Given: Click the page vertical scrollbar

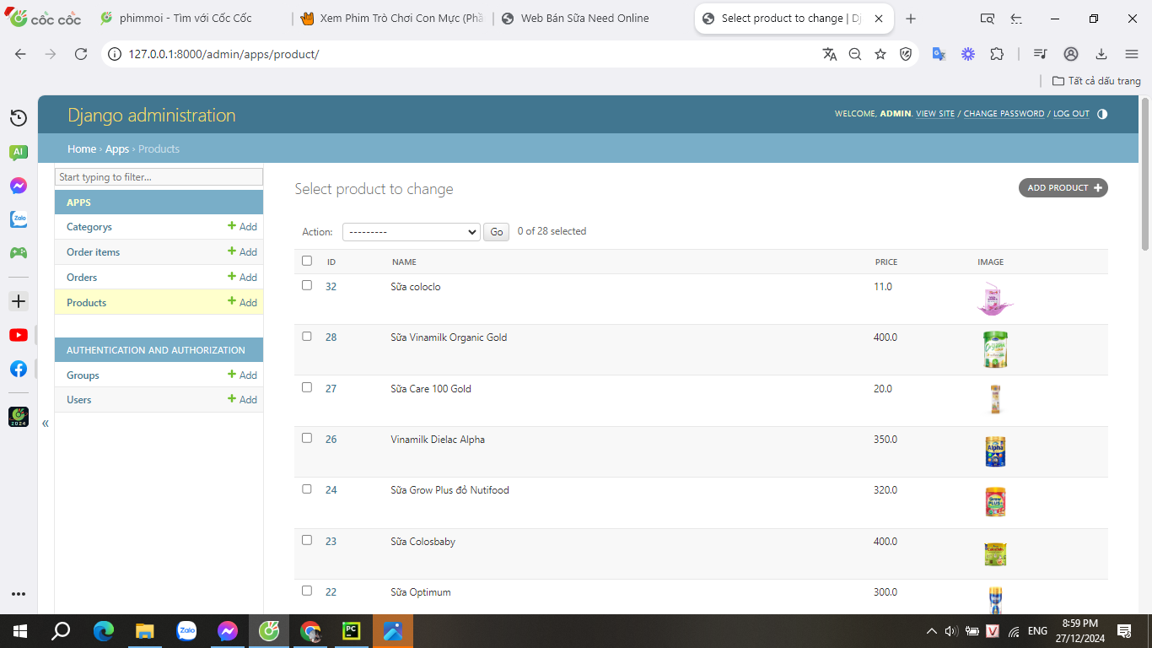Looking at the screenshot, I should pos(1145,175).
